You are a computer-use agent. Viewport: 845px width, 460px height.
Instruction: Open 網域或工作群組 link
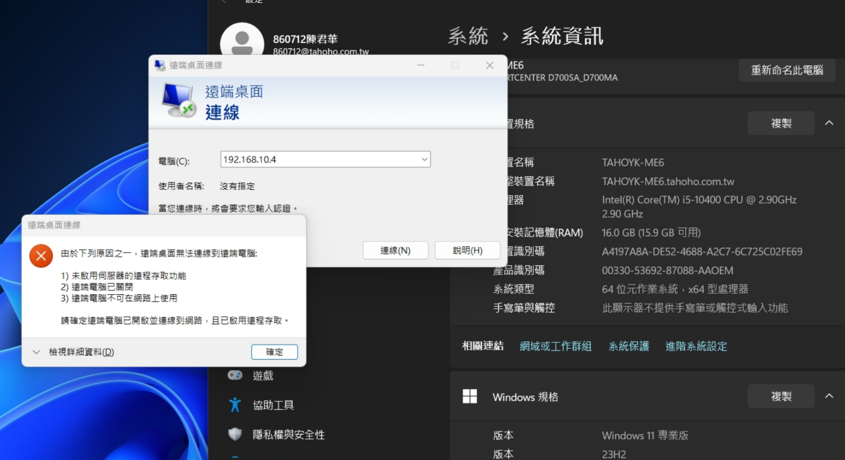click(x=555, y=346)
